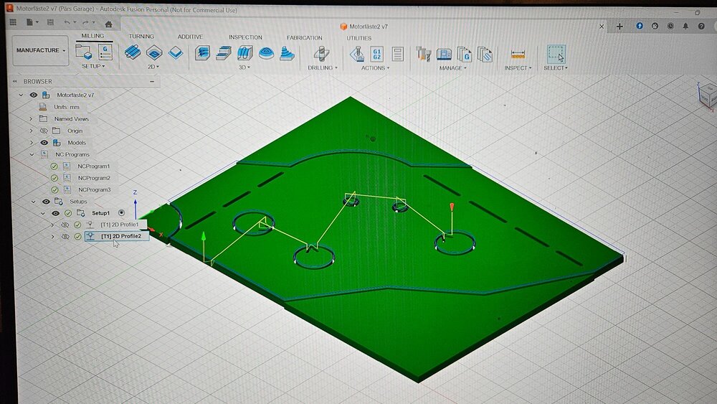Open the Tool Library icon

424,54
